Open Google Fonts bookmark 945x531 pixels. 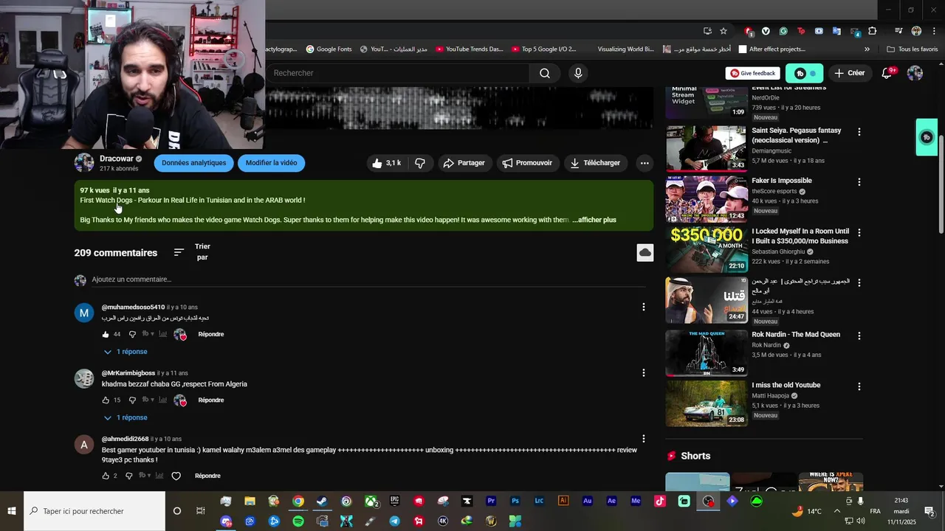(x=329, y=49)
